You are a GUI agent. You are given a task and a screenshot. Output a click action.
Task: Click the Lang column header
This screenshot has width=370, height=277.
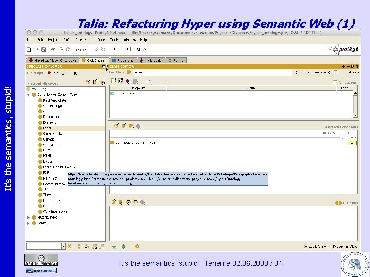click(344, 88)
